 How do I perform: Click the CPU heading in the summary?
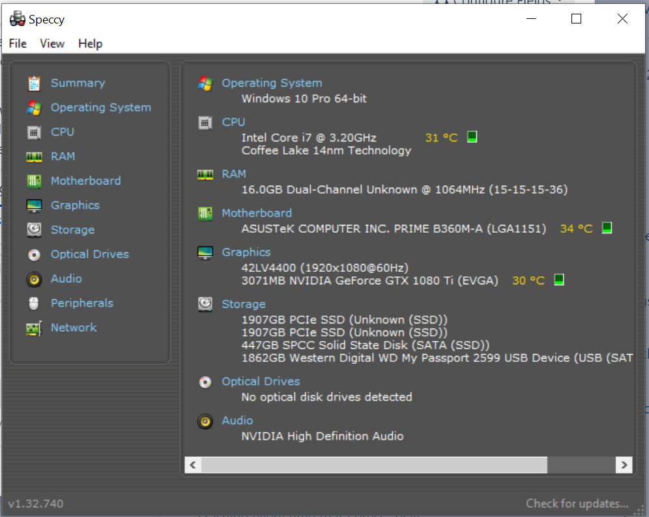pos(233,123)
